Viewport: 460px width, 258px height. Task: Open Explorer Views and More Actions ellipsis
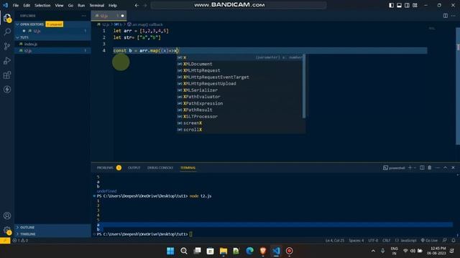pos(84,16)
